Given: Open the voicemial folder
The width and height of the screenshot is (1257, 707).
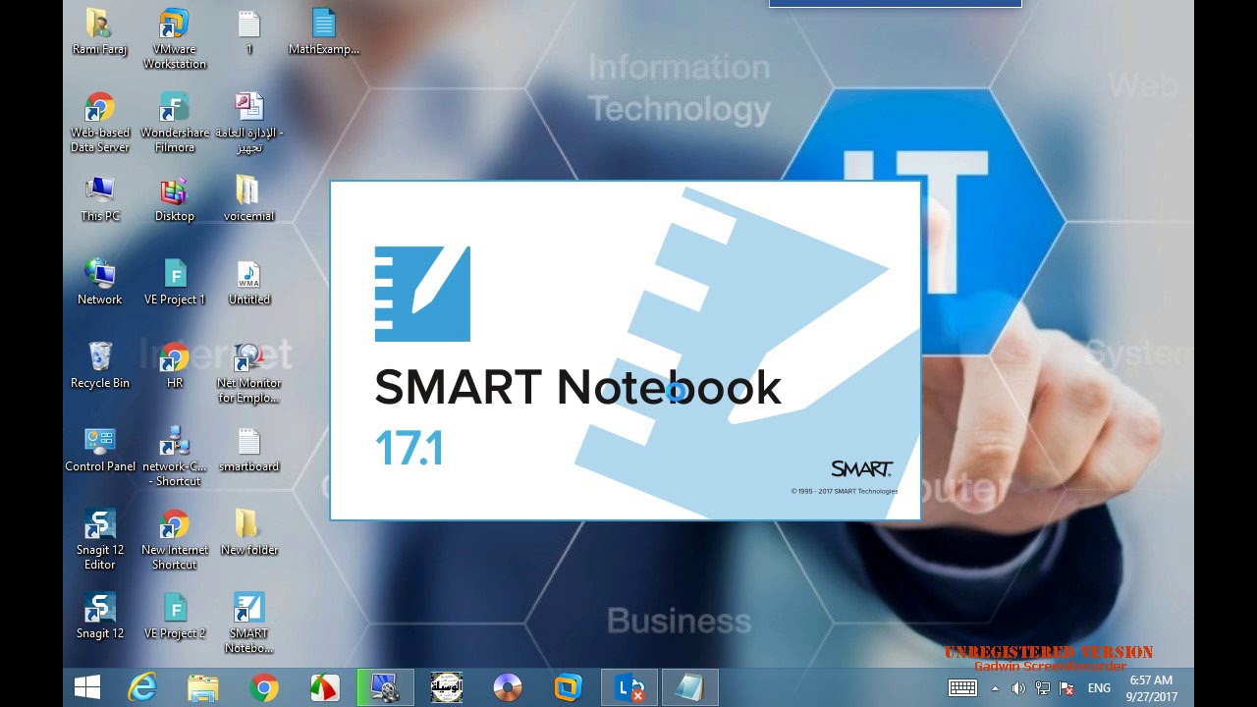Looking at the screenshot, I should click(x=249, y=199).
